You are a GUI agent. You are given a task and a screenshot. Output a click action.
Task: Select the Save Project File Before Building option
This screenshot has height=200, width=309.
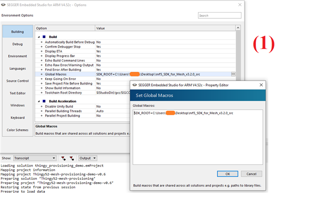(69, 83)
